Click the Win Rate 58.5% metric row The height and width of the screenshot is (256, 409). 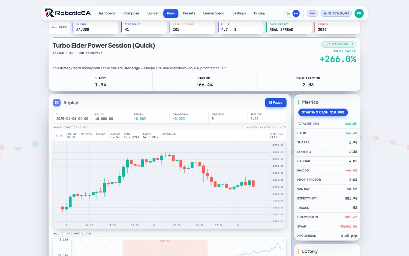pos(327,189)
